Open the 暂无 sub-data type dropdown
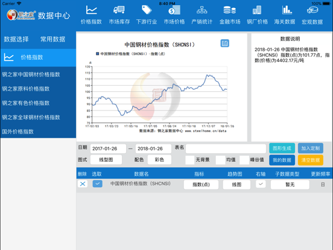Image resolution: width=333 pixels, height=250 pixels. tap(290, 185)
